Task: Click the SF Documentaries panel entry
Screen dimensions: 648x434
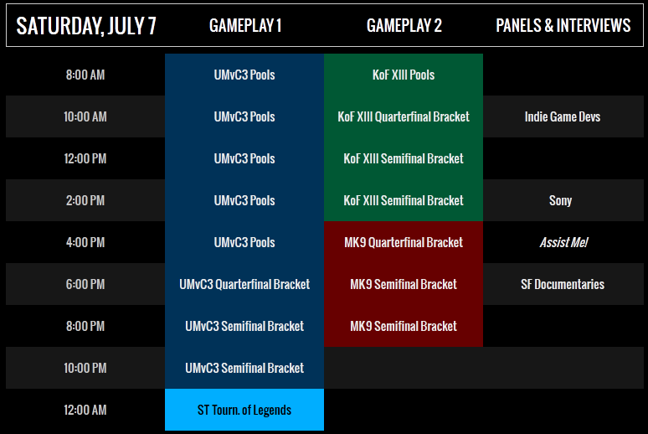Action: click(563, 284)
